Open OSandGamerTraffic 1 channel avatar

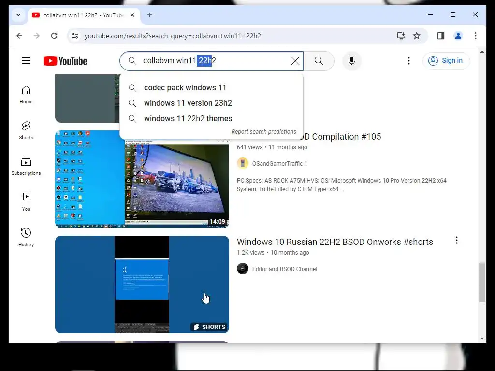(x=243, y=163)
